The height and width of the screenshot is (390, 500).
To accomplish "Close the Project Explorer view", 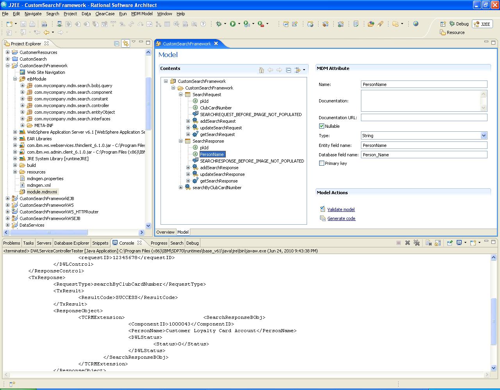I will [x=46, y=43].
